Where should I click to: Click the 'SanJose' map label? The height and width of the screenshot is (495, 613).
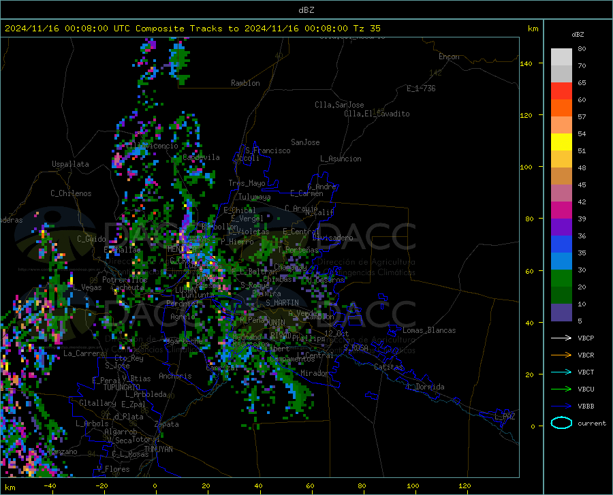click(305, 142)
